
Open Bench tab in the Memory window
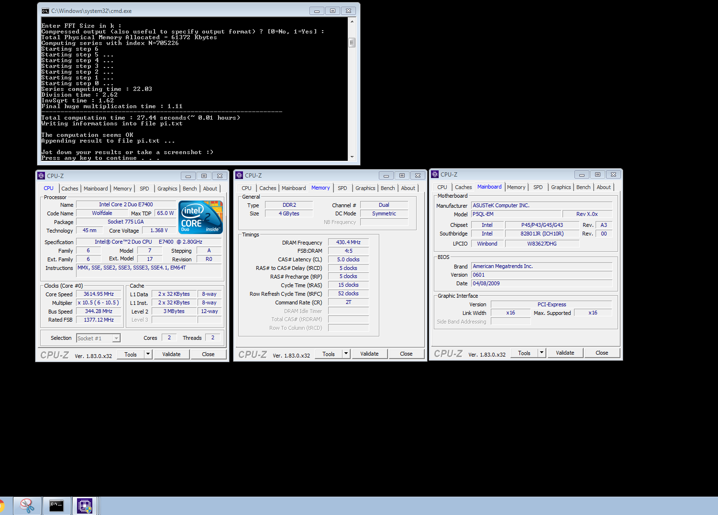point(388,188)
